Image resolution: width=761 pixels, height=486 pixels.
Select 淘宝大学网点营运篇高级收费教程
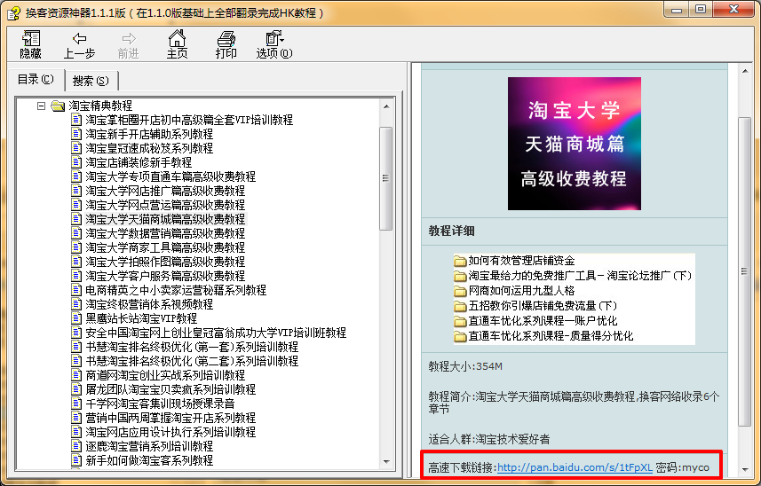tap(165, 205)
